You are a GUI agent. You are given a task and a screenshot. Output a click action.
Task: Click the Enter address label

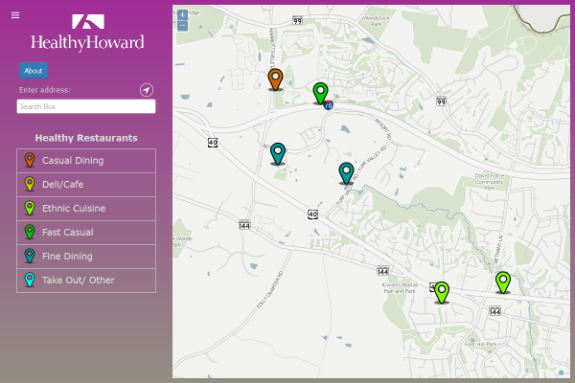(45, 90)
